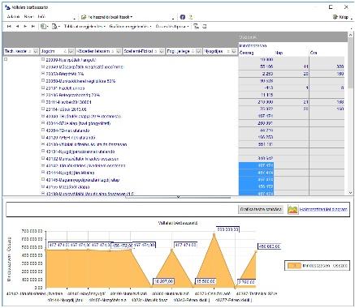Go to the first record with navigation arrow
355x308 pixels.
[9, 27]
